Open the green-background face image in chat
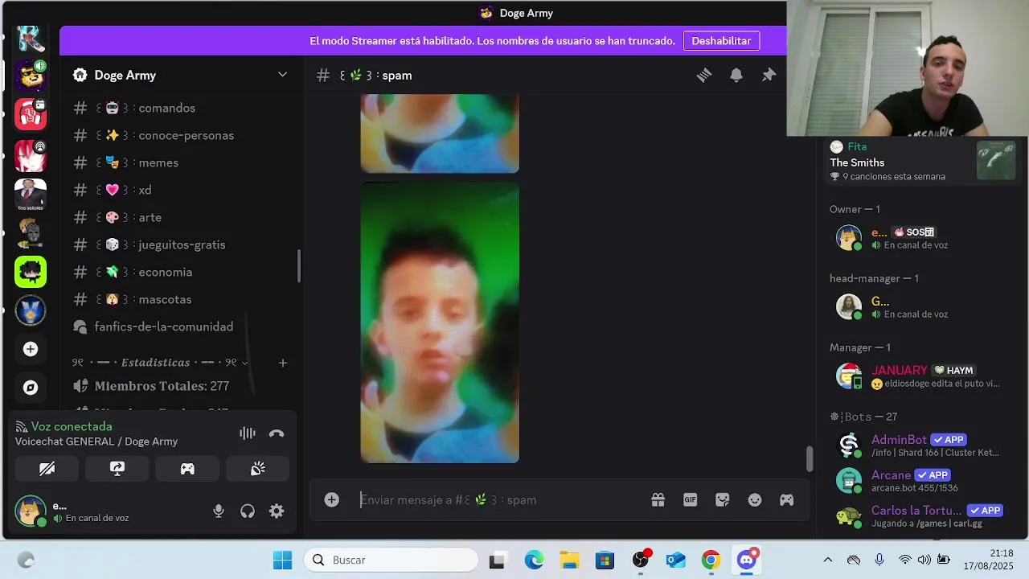Image resolution: width=1029 pixels, height=579 pixels. [440, 322]
